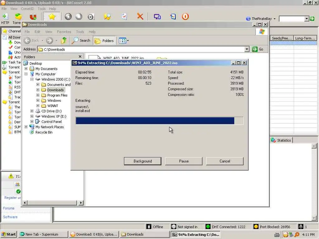Close the Folders pane with its X
This screenshot has height=239, width=319.
tap(80, 57)
